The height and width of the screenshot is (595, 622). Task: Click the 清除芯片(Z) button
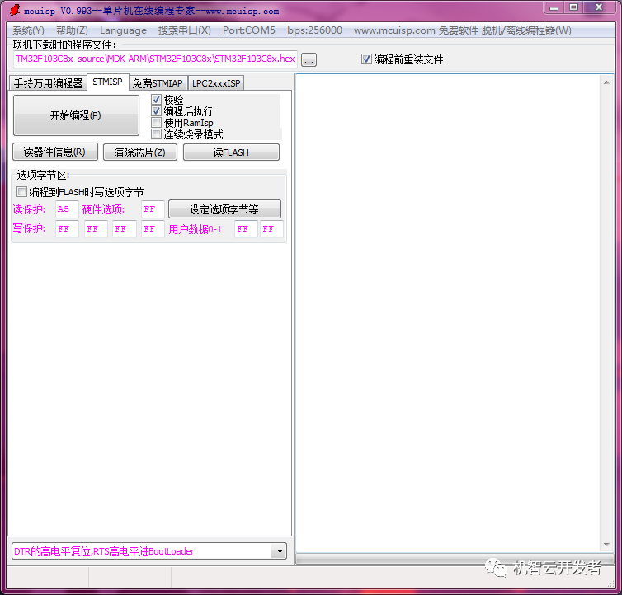click(x=140, y=152)
